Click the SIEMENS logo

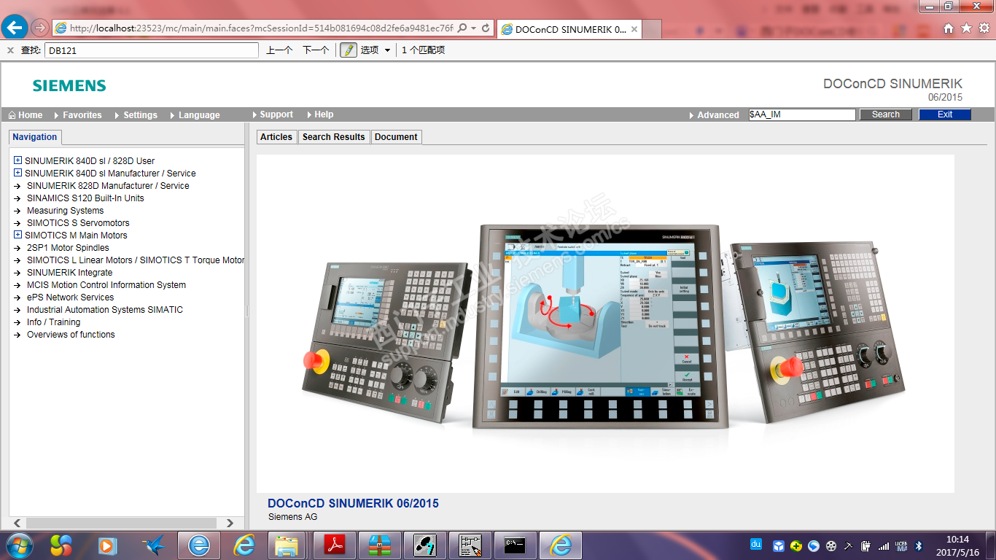[69, 86]
